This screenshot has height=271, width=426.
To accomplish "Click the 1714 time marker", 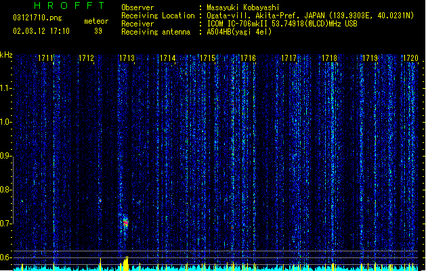I will tap(167, 58).
